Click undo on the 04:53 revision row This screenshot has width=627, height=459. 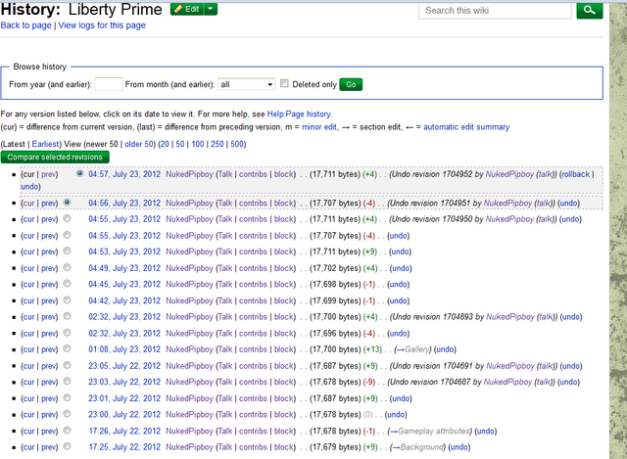pos(401,252)
